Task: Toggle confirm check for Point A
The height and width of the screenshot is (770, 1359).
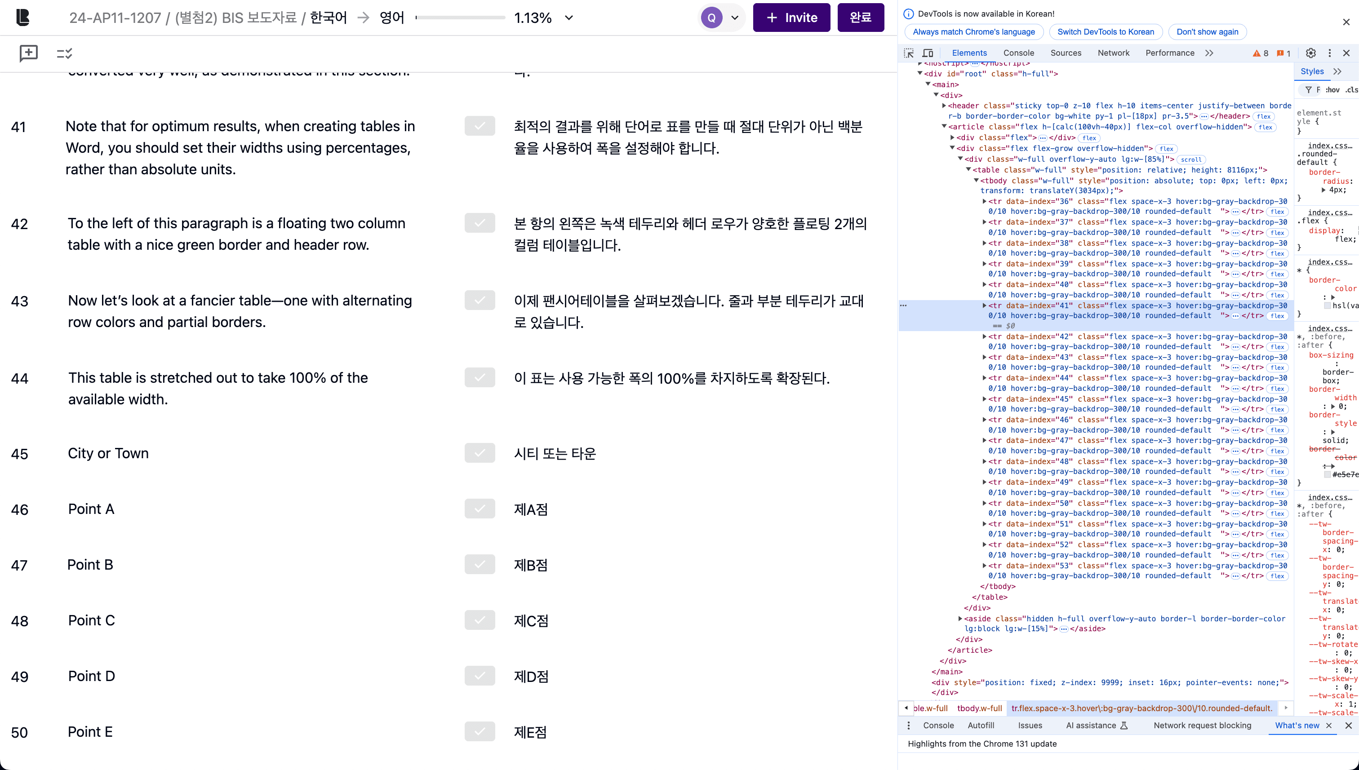Action: [x=480, y=509]
